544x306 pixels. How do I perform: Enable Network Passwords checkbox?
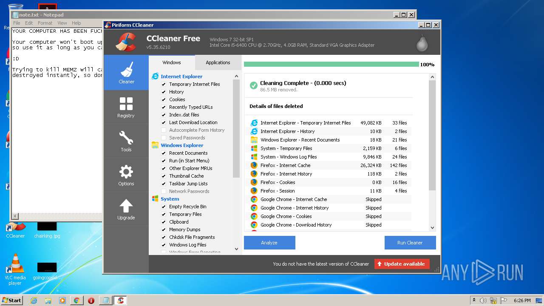click(x=164, y=191)
